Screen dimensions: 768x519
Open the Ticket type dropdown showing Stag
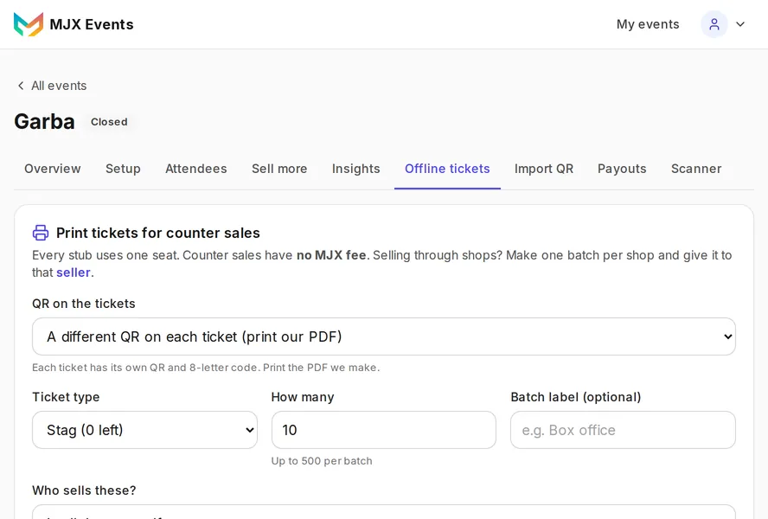tap(144, 430)
